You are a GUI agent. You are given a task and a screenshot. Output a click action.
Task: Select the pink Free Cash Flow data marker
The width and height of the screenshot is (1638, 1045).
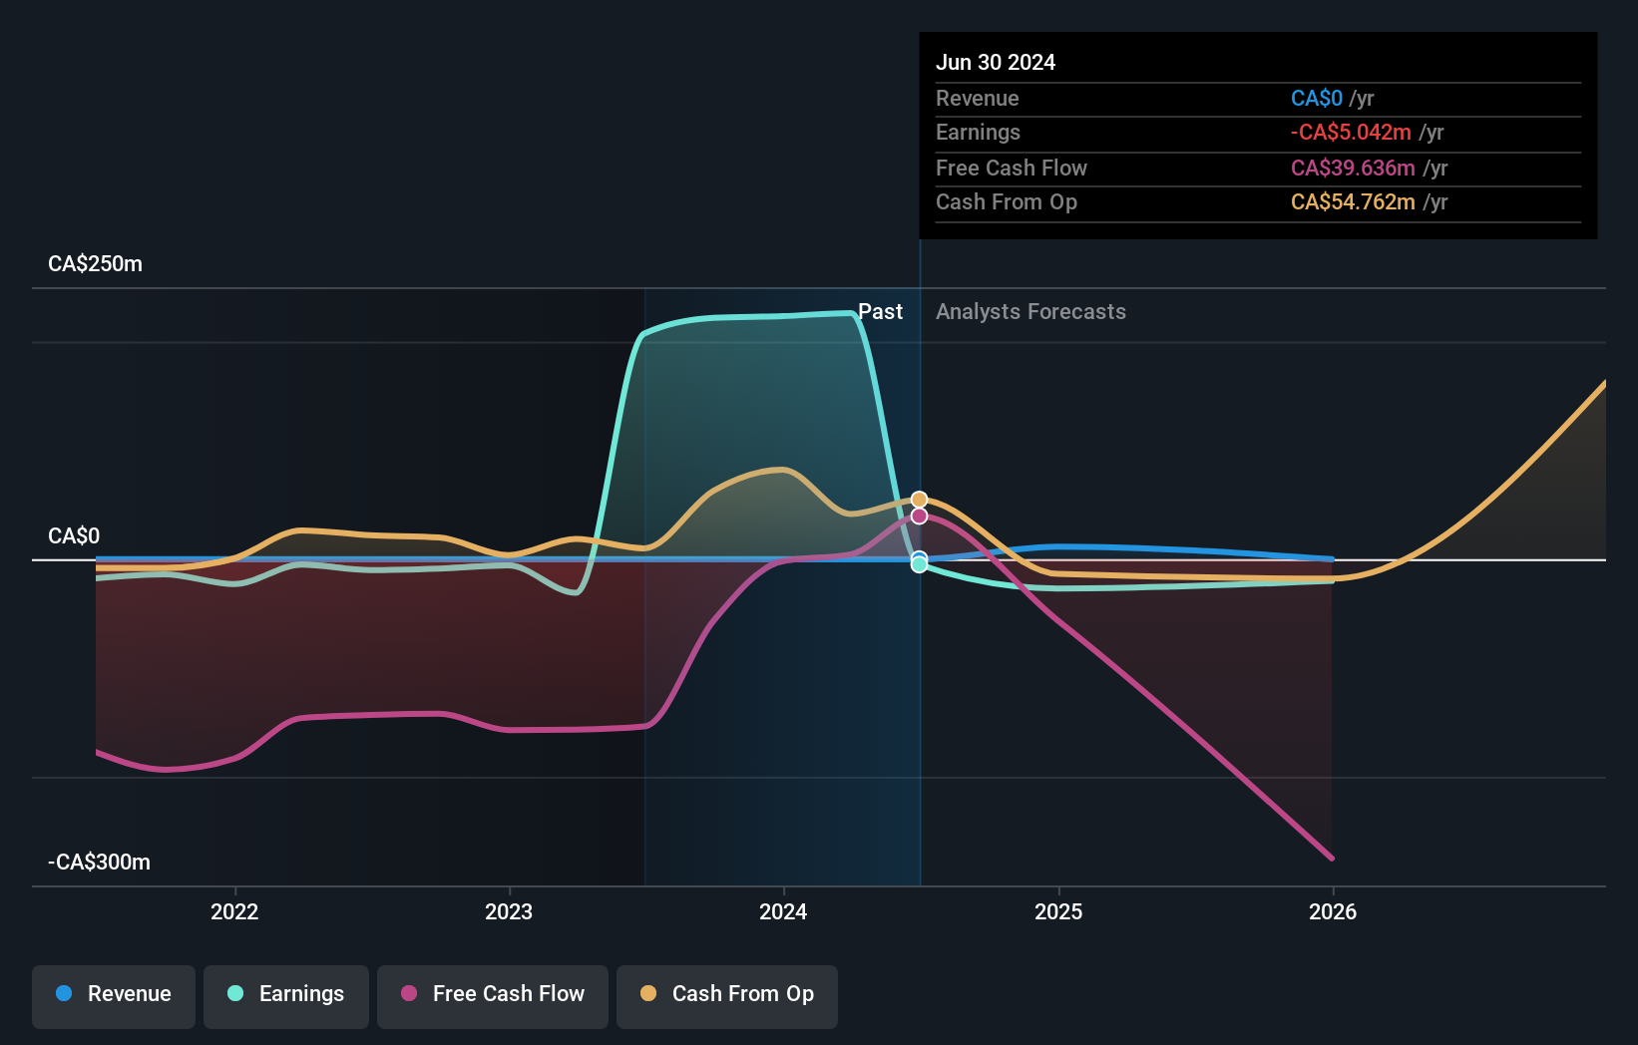click(x=919, y=516)
